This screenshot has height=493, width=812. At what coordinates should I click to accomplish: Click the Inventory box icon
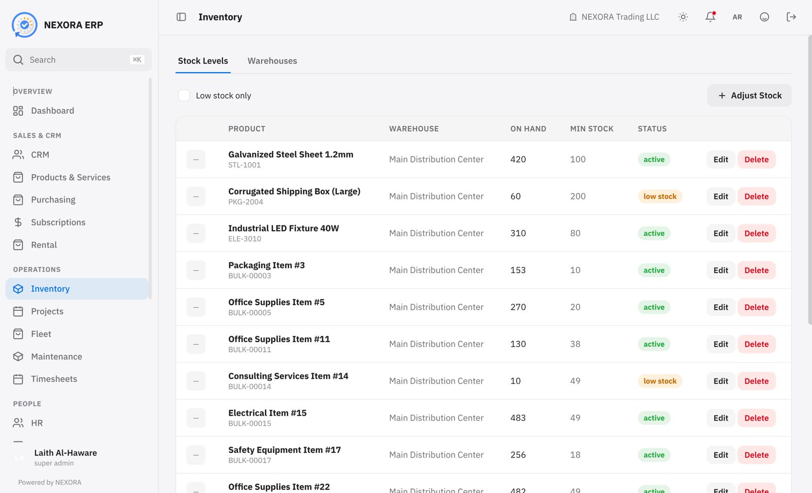(x=18, y=289)
